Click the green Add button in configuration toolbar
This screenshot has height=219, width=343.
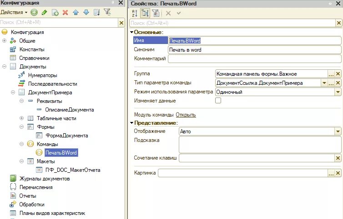coord(34,12)
